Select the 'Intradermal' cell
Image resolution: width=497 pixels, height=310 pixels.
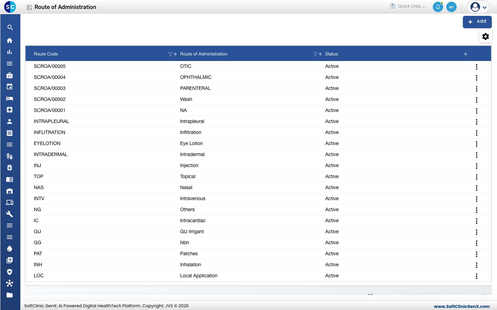tap(192, 154)
